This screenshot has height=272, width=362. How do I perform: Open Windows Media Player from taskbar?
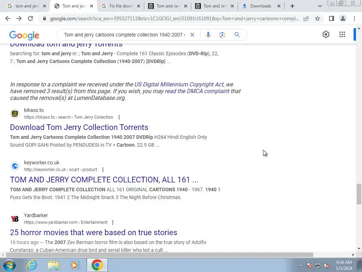(75, 265)
